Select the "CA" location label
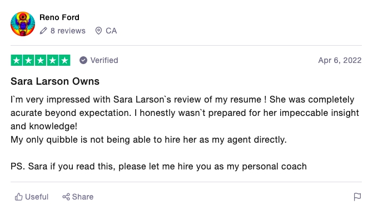The width and height of the screenshot is (373, 214). pos(111,31)
